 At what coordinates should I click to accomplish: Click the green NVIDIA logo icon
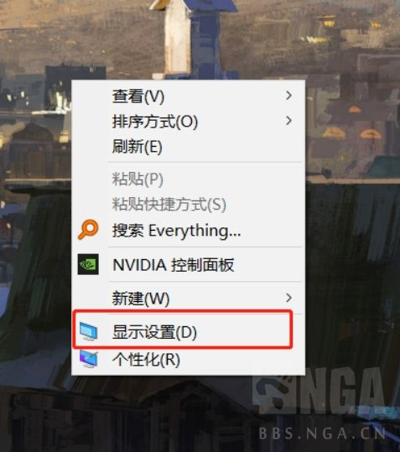(x=88, y=264)
